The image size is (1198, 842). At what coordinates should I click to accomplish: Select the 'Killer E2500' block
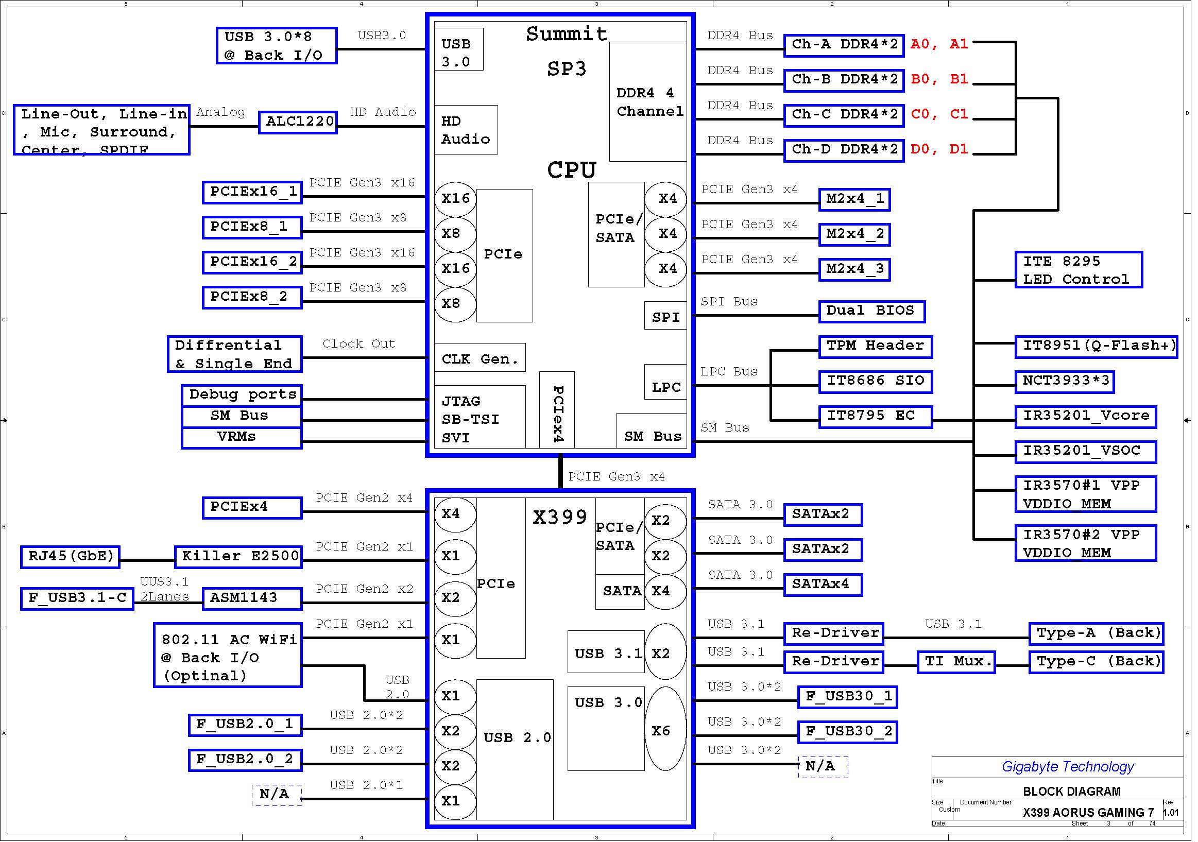tap(238, 557)
